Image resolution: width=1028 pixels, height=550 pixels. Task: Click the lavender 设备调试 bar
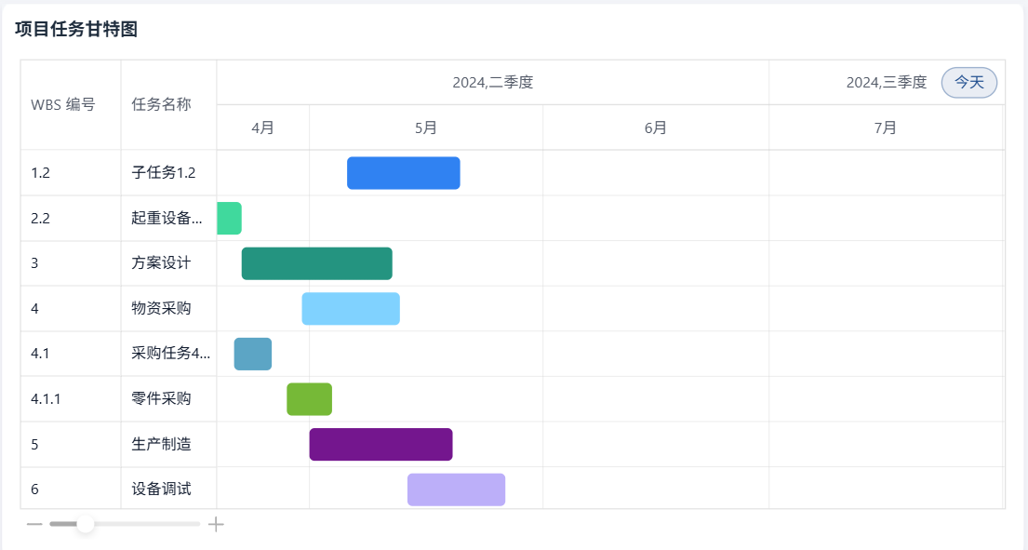(456, 490)
